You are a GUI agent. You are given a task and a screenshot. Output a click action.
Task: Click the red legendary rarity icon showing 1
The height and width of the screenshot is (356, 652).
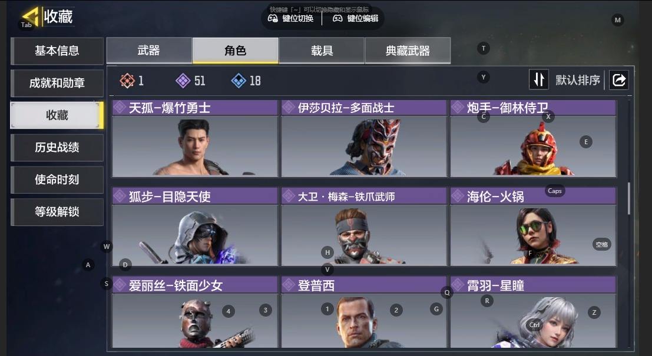pos(127,81)
